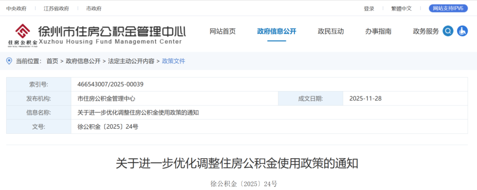Open 政策文件 breadcrumb link
Image resolution: width=477 pixels, height=190 pixels.
coord(174,61)
